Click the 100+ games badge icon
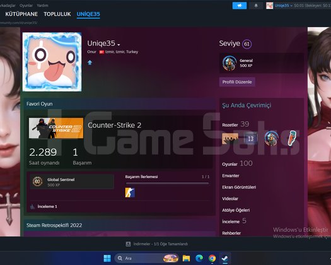Screen dimensions: 331x265 (x=230, y=138)
